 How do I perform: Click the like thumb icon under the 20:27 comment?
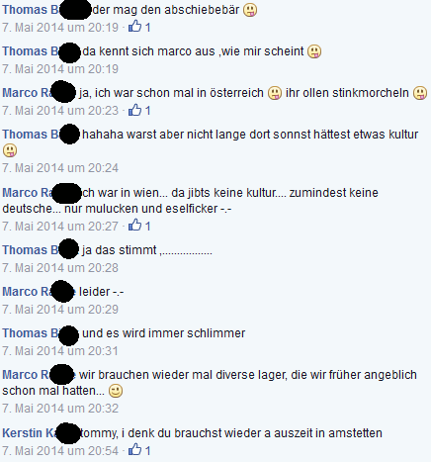click(x=134, y=225)
